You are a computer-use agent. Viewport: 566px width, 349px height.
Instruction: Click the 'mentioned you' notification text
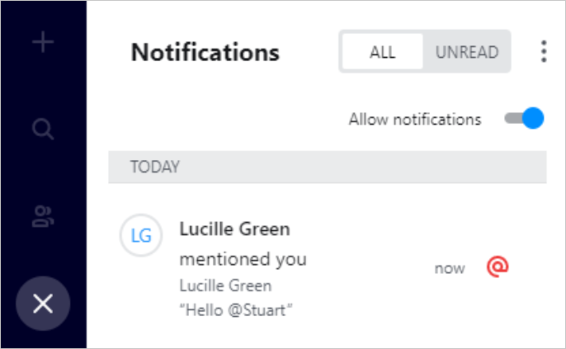pos(243,259)
